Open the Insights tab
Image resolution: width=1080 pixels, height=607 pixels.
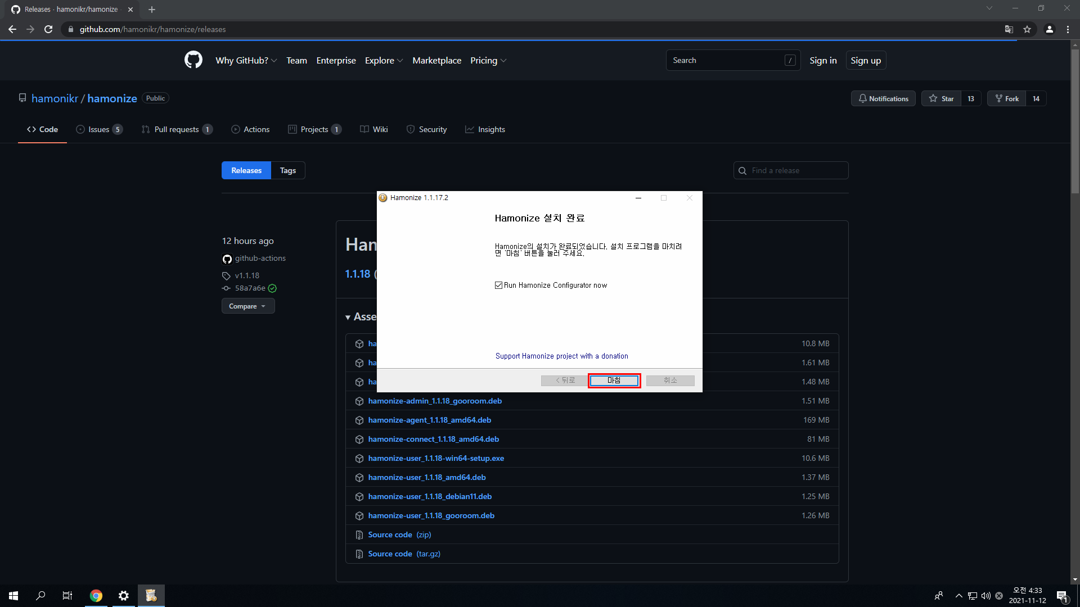coord(485,129)
